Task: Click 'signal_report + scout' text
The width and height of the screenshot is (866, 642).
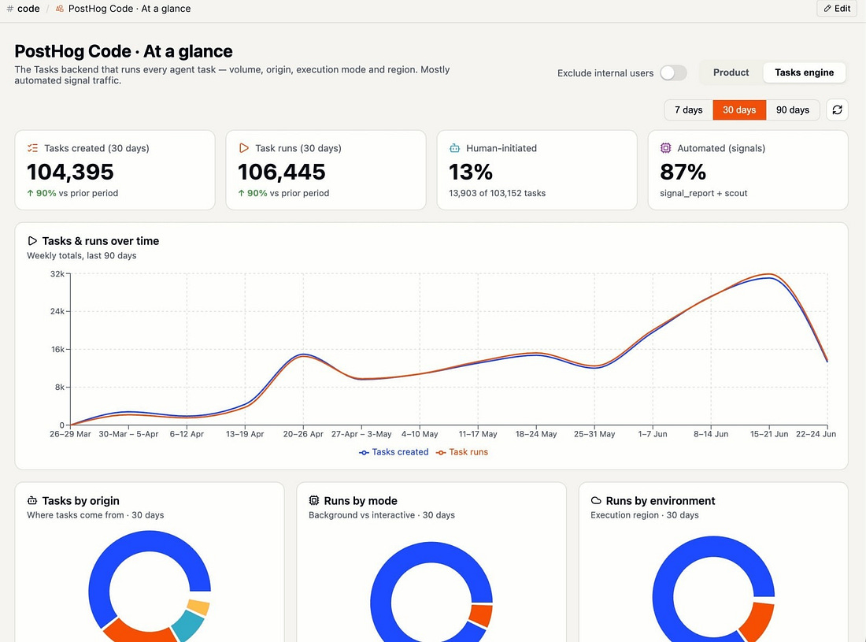Action: coord(704,193)
